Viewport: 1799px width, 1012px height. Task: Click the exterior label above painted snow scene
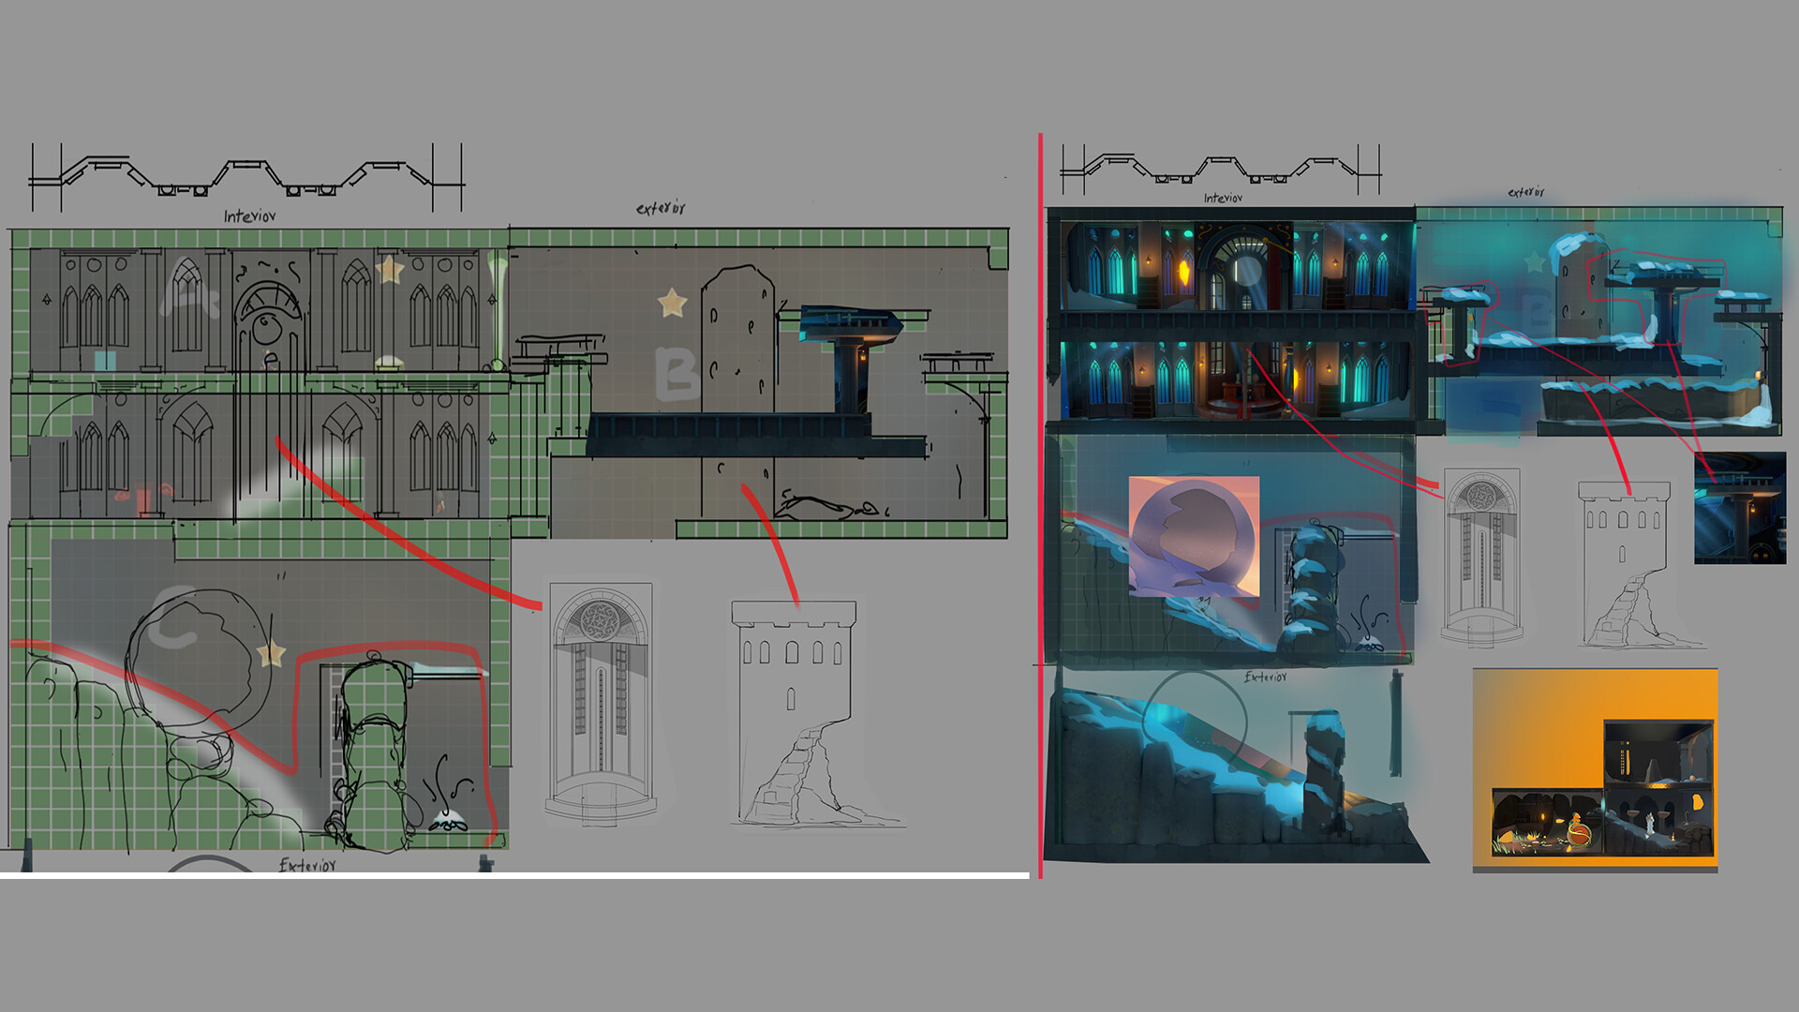(x=1525, y=192)
